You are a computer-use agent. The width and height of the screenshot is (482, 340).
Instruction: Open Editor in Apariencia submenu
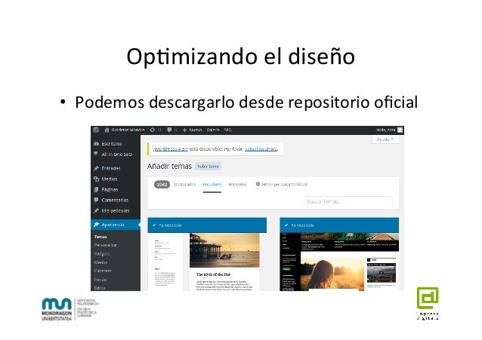[100, 288]
